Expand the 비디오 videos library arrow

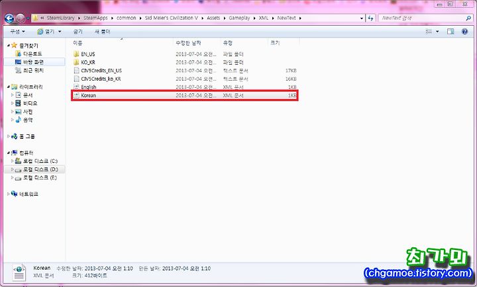[x=12, y=103]
